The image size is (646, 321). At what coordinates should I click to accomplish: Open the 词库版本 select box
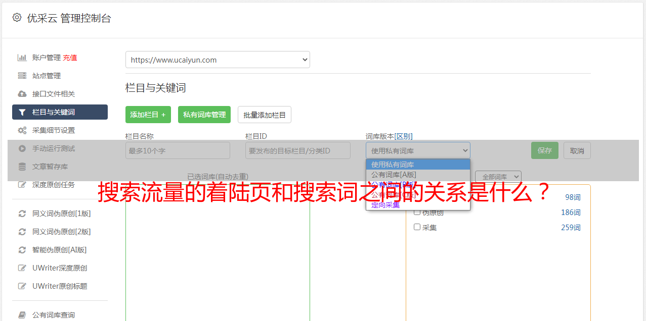pos(418,150)
